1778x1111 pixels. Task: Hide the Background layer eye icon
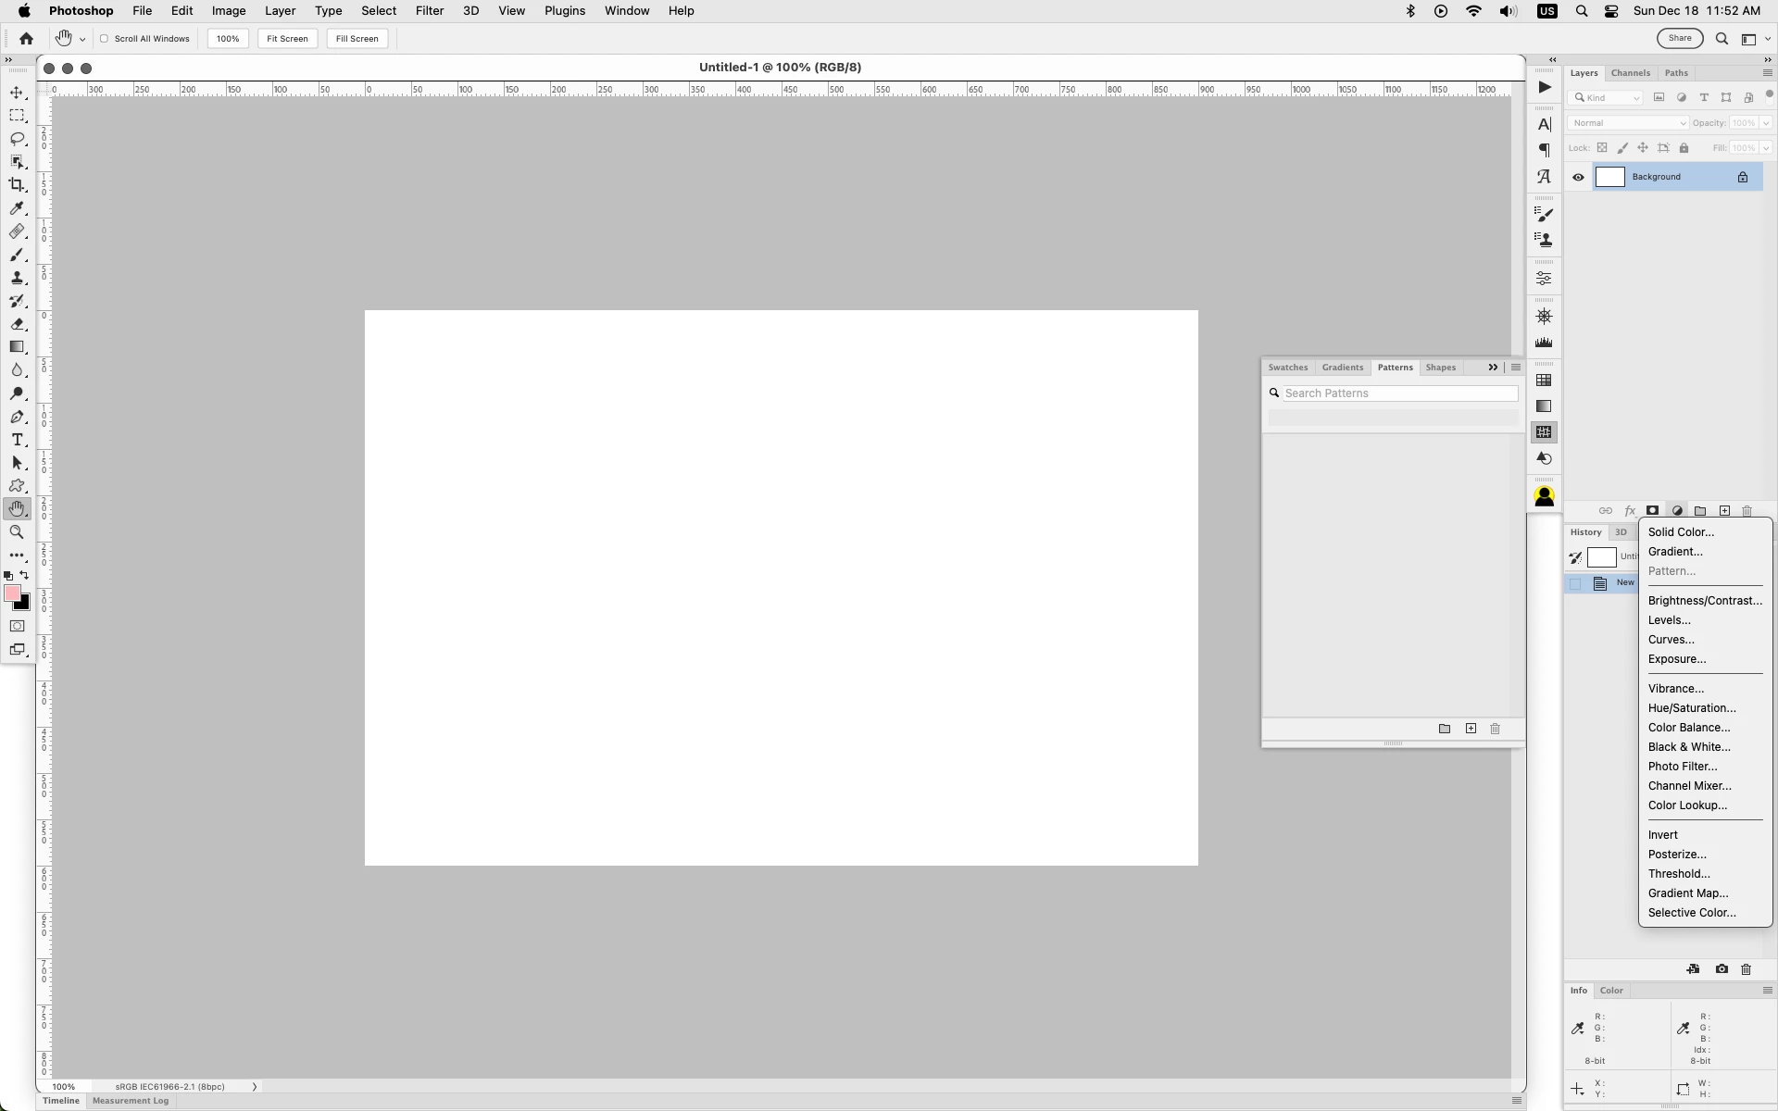1578,178
